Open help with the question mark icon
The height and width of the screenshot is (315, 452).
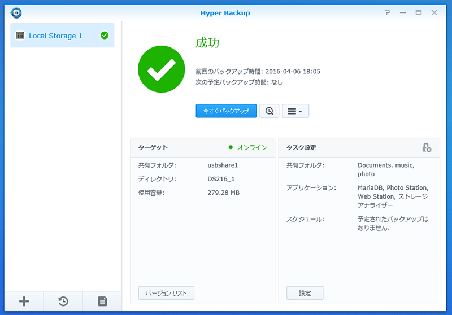(387, 12)
